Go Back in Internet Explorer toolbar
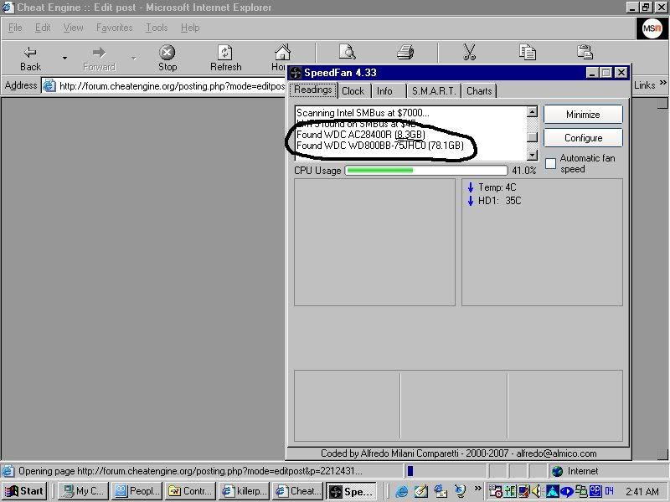670x502 pixels. [30, 58]
